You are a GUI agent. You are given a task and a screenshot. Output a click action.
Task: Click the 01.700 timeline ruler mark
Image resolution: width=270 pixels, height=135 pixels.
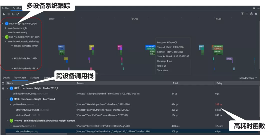click(135, 19)
